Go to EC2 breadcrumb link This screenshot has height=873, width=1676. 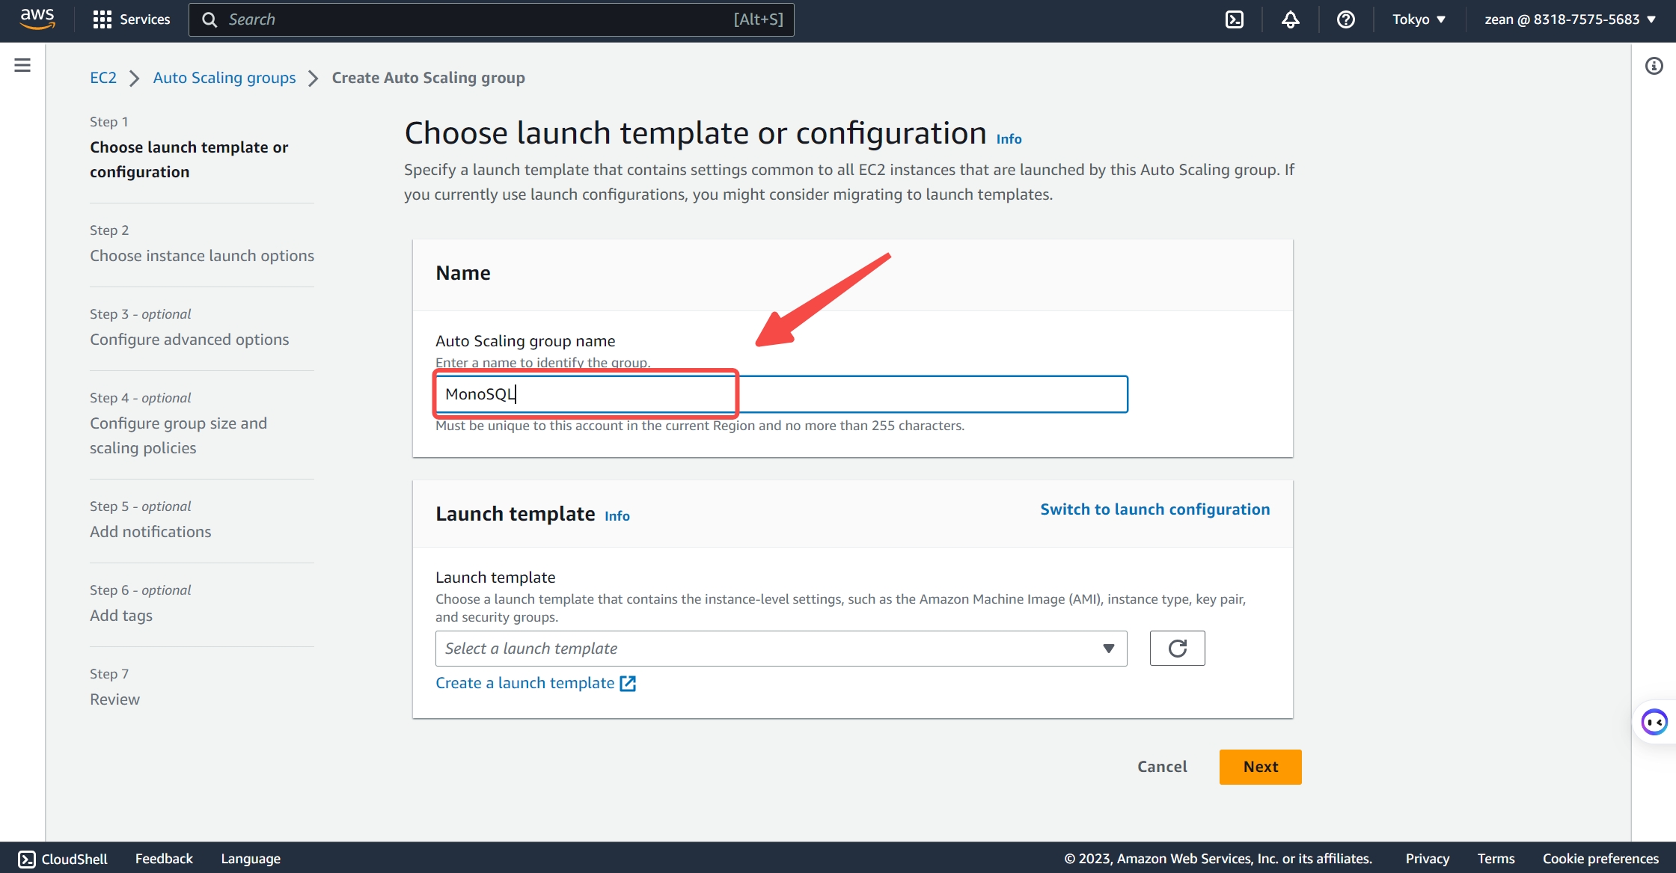pos(103,78)
